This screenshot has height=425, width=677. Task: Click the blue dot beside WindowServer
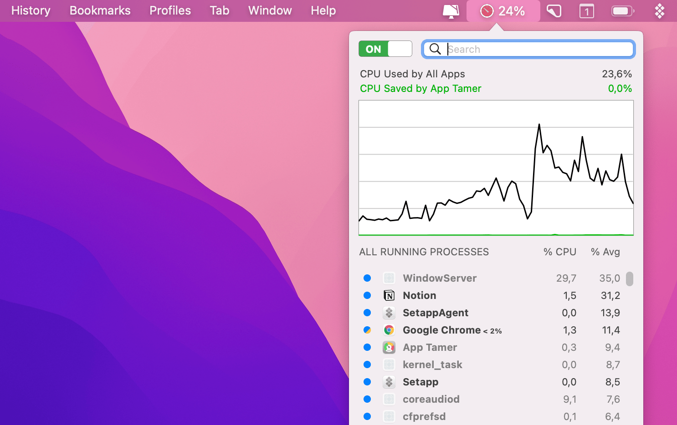[x=367, y=278]
